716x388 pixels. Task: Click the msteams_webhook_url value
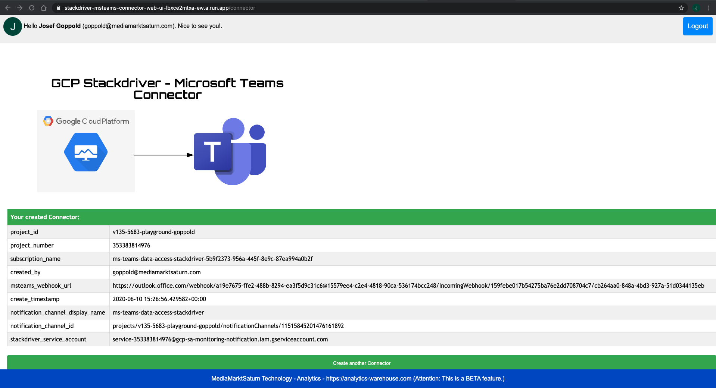click(408, 286)
